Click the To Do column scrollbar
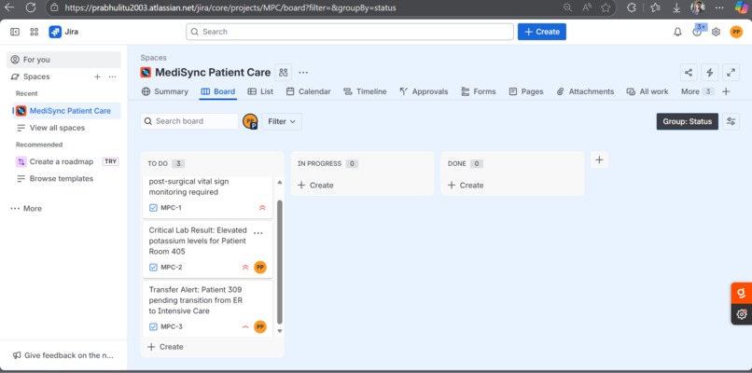 tap(280, 262)
